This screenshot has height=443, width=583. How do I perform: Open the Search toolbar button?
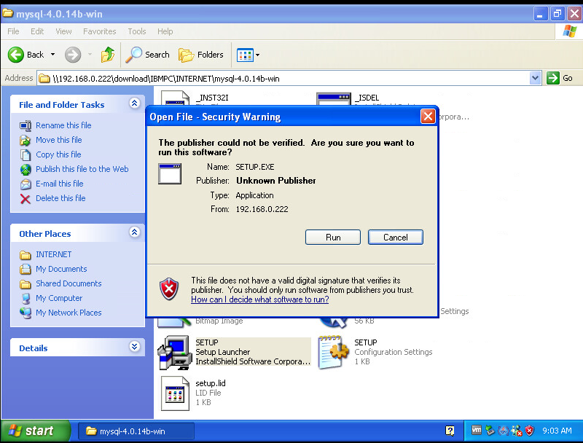(x=148, y=55)
